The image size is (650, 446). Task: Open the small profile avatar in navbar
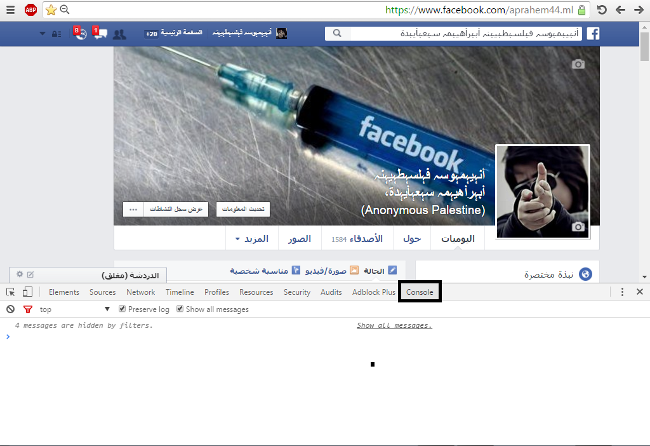click(281, 33)
